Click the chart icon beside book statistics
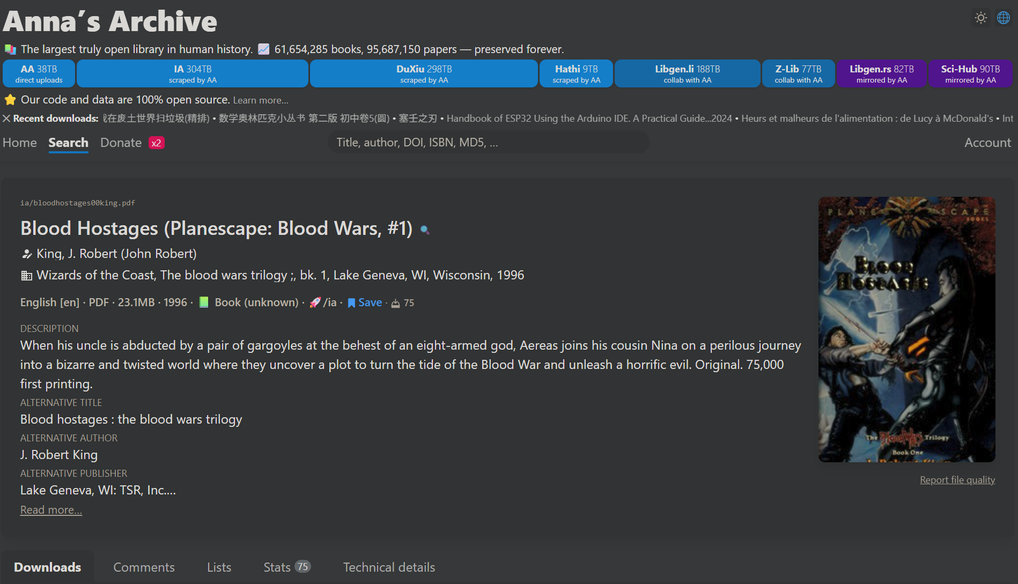 tap(263, 49)
